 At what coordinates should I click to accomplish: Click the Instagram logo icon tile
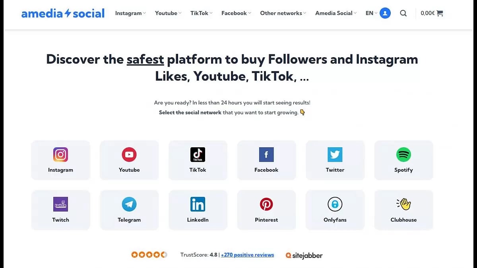(x=60, y=155)
